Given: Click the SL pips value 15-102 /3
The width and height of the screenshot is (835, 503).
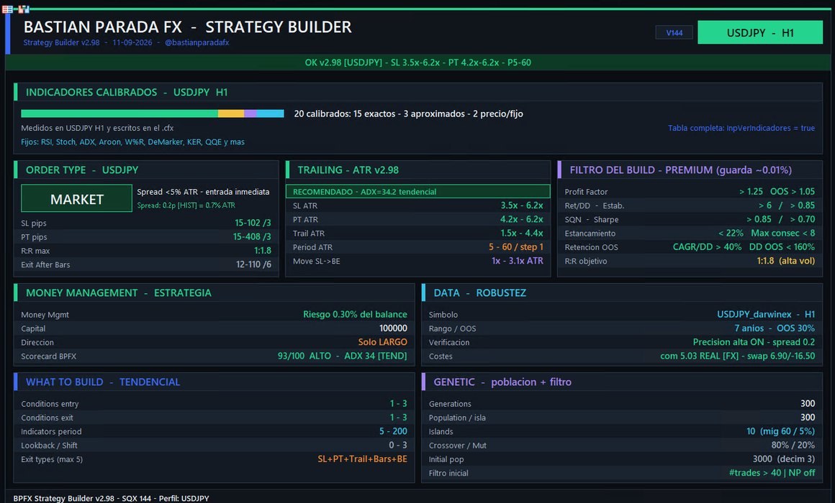Looking at the screenshot, I should pos(253,223).
